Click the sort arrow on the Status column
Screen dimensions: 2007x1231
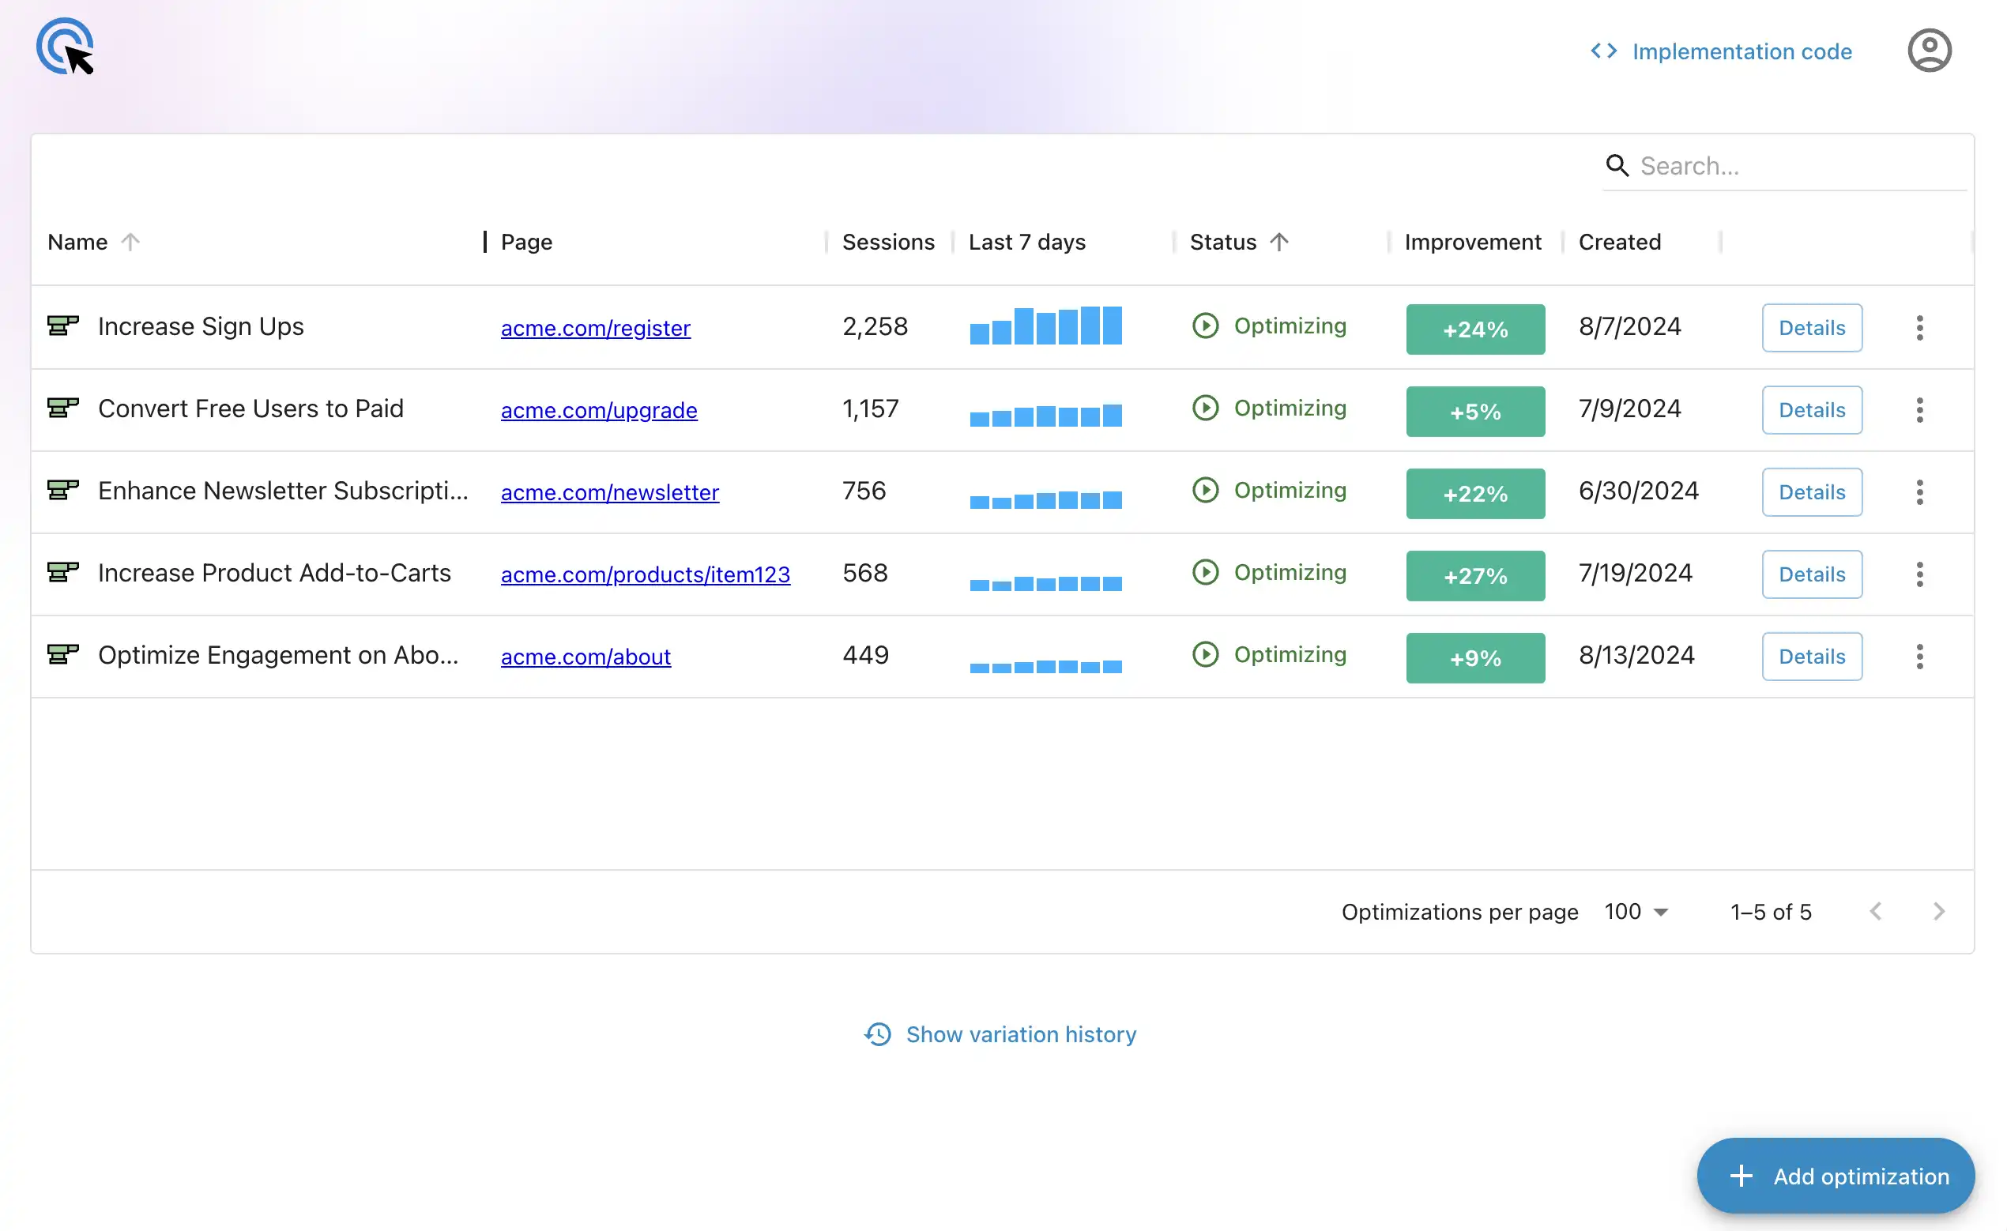coord(1279,241)
